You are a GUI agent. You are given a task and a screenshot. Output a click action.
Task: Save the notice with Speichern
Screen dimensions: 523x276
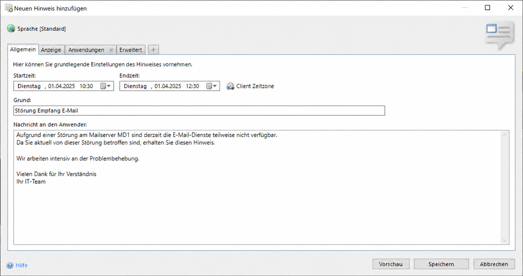pos(441,264)
